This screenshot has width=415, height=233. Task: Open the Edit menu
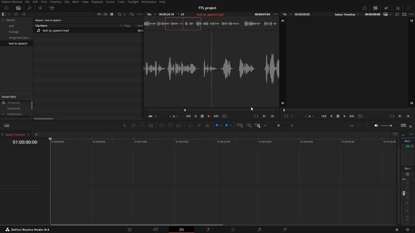35,1
